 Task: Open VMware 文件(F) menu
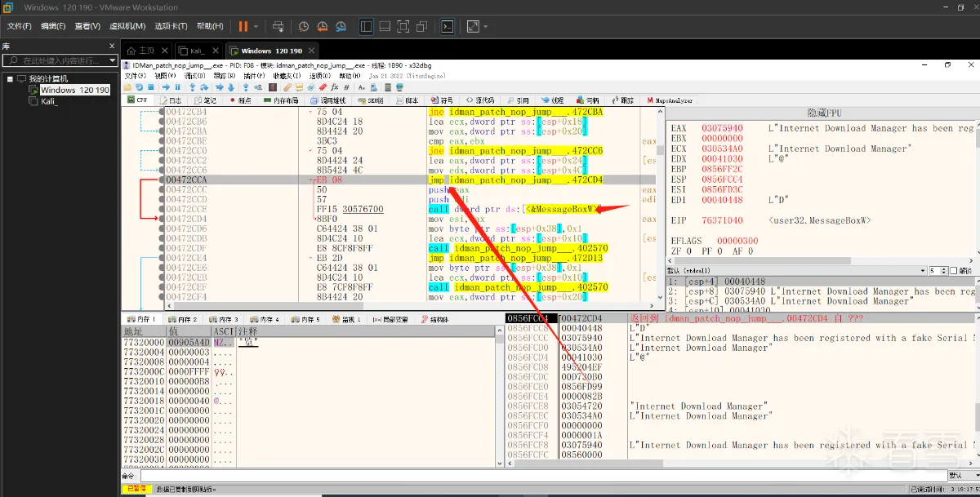[x=20, y=26]
